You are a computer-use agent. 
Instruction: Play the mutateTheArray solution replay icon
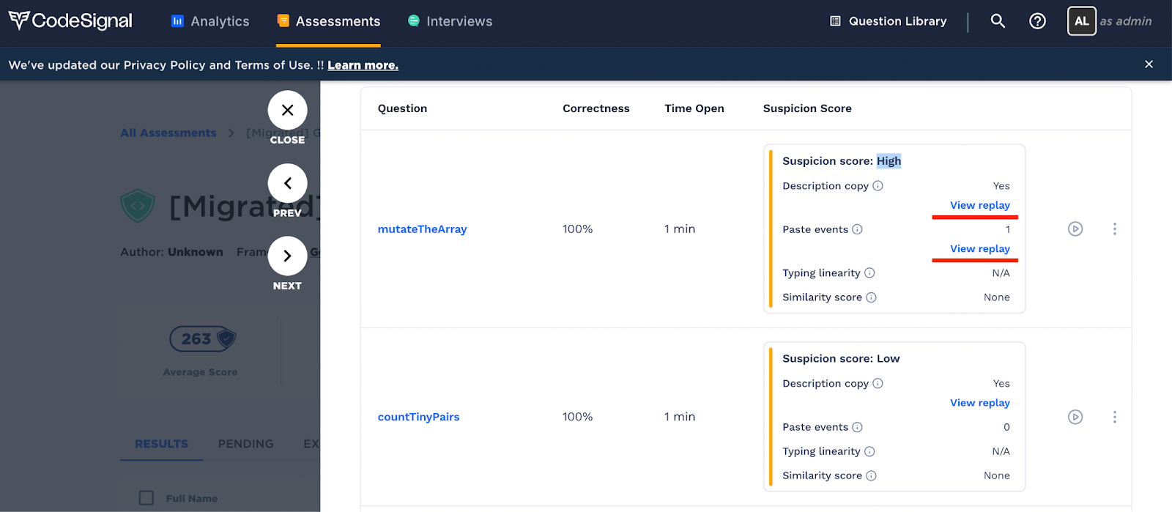click(1075, 229)
